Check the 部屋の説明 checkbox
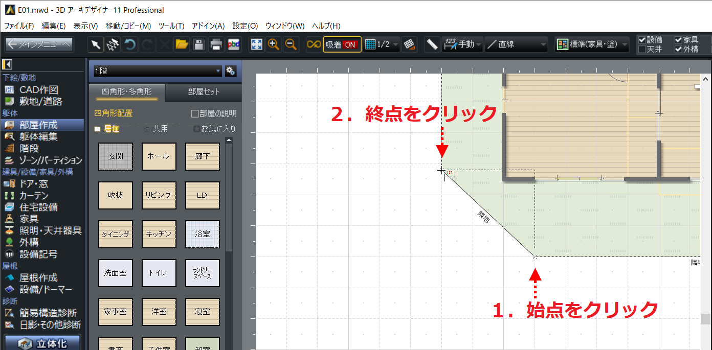 pyautogui.click(x=195, y=113)
